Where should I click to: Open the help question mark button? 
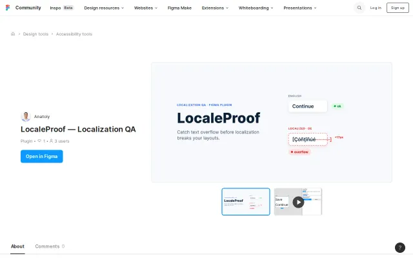[400, 248]
